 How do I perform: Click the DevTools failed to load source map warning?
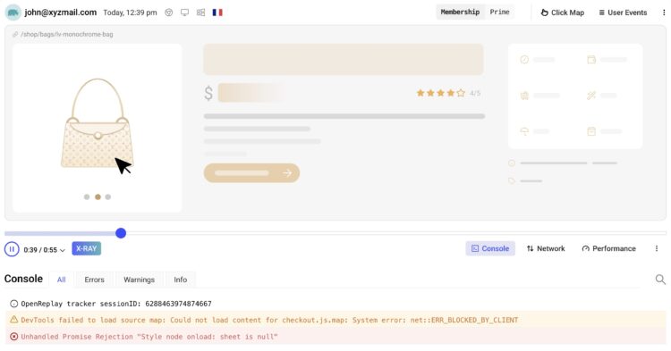coord(335,320)
